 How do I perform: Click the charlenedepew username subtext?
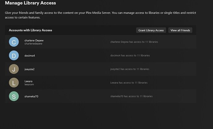(x=33, y=44)
